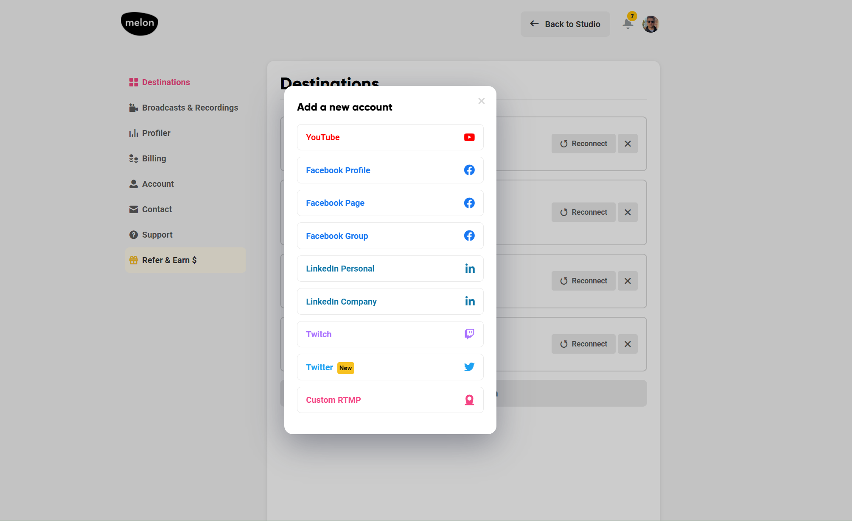Reconnect the fourth destination
852x521 pixels.
(583, 344)
